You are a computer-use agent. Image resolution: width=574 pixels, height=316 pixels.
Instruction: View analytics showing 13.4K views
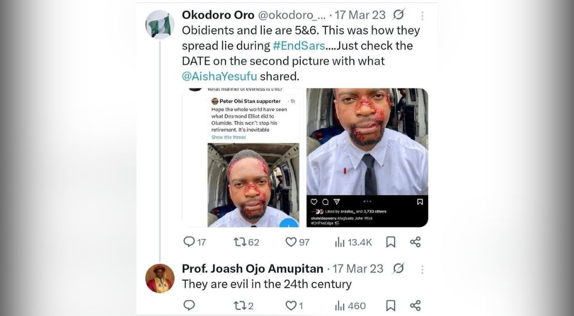pyautogui.click(x=340, y=242)
